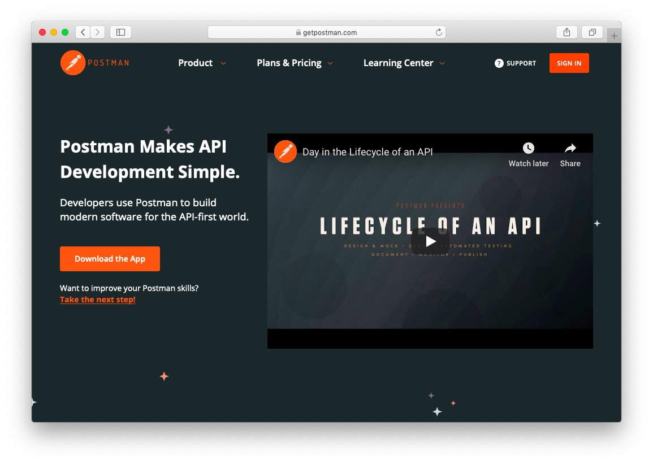
Task: Open the Product menu
Action: (195, 63)
